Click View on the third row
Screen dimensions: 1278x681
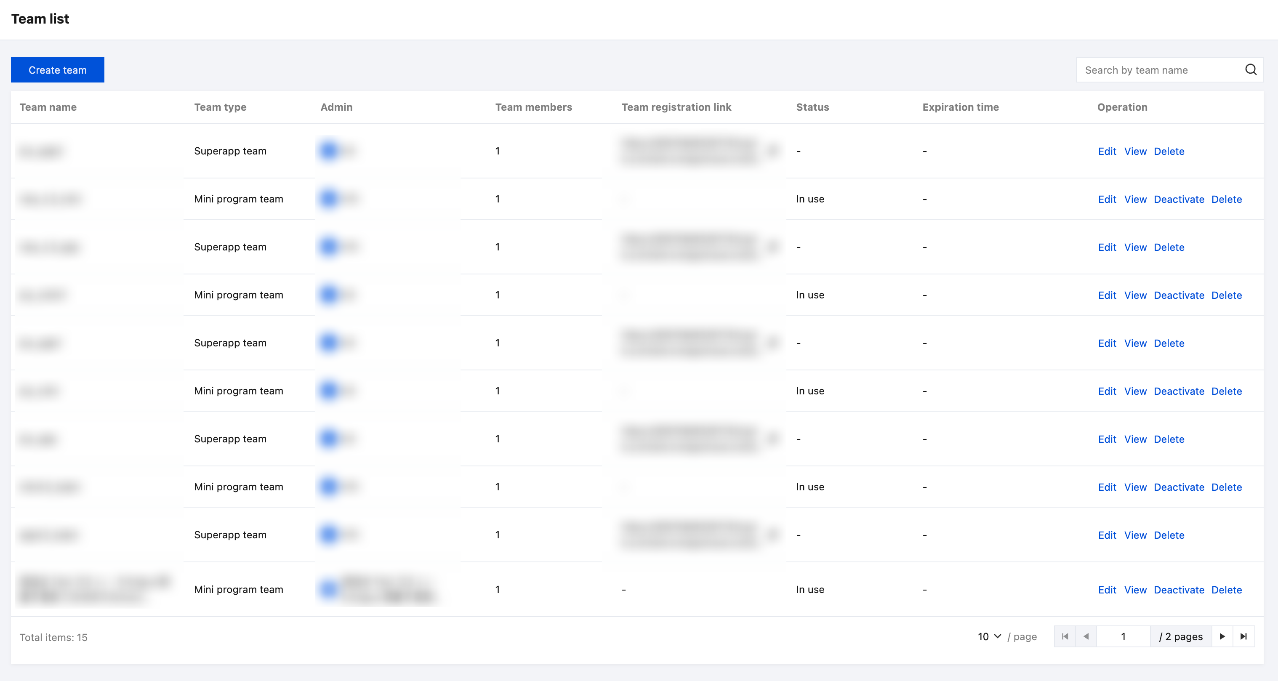pos(1135,247)
